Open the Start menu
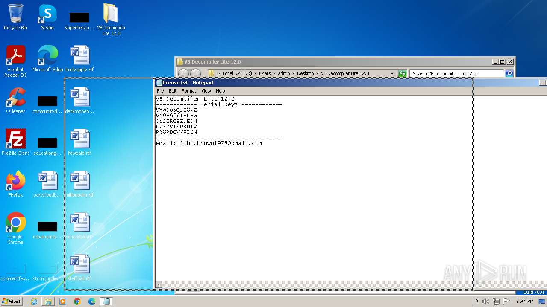 (12, 301)
